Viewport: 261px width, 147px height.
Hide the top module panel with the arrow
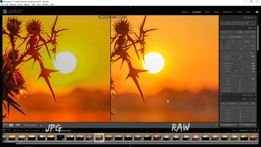130,7
